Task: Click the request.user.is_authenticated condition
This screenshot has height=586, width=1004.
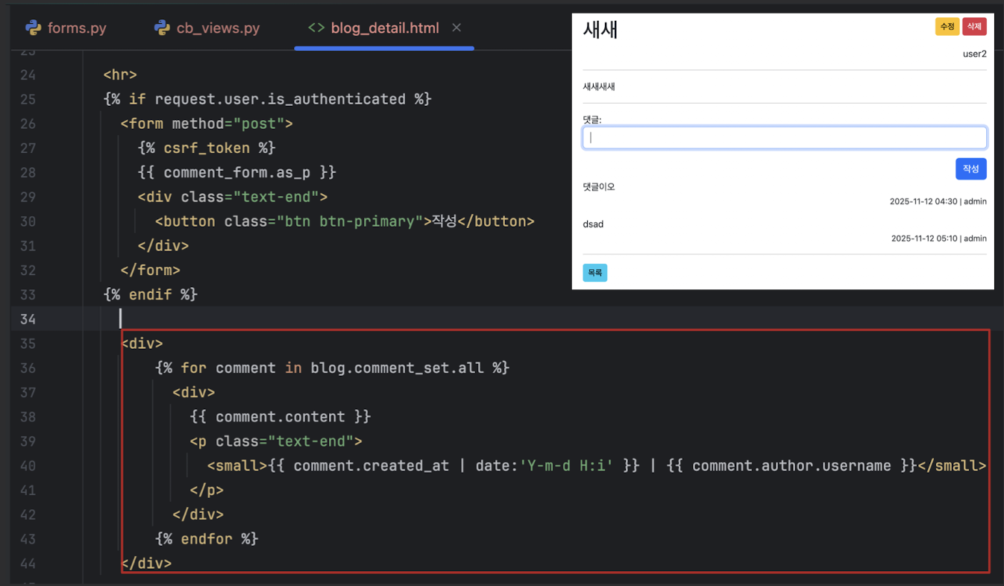Action: pyautogui.click(x=280, y=99)
